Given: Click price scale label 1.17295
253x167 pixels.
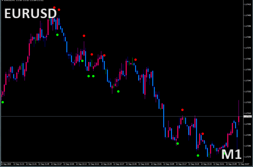Looking at the screenshot, I should point(248,135).
